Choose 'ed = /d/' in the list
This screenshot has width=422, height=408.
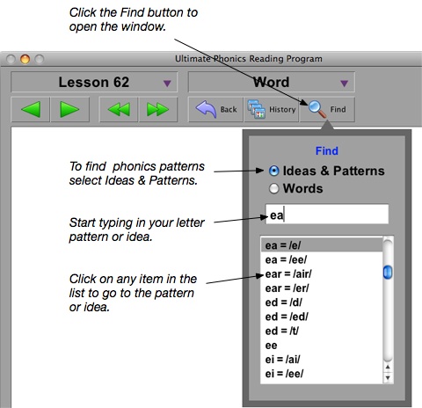pos(322,302)
